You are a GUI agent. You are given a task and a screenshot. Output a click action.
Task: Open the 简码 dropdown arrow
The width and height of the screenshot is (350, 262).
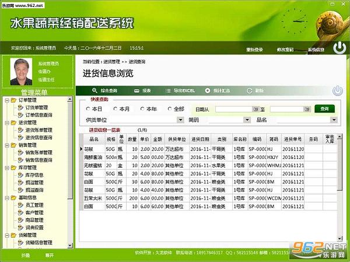coord(247,120)
